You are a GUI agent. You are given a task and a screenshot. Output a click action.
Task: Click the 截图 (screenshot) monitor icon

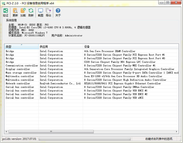pos(41,11)
